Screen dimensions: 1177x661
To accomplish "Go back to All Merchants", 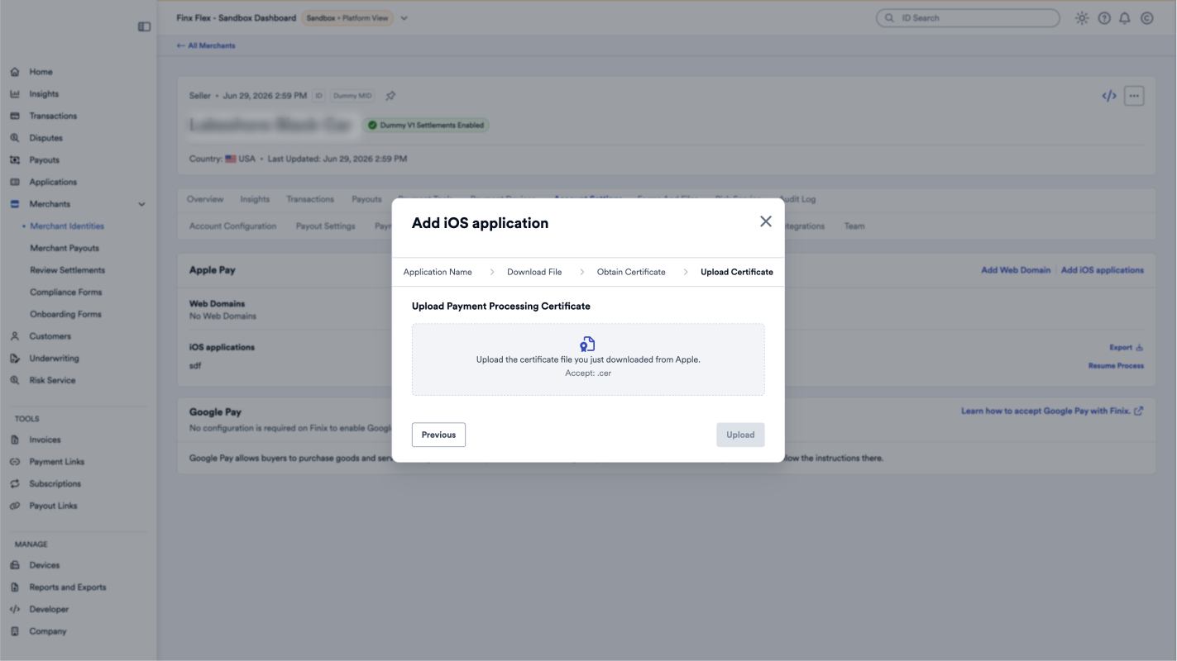I will click(206, 45).
